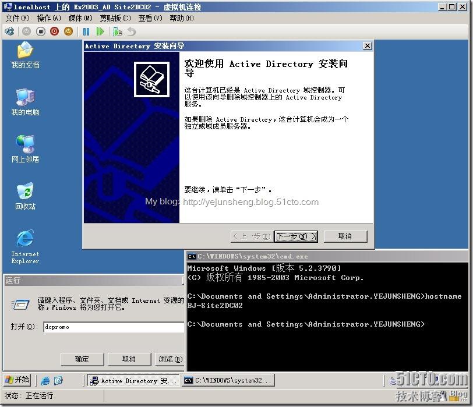Click VM connection window title icon
The height and width of the screenshot is (407, 473).
[9, 6]
